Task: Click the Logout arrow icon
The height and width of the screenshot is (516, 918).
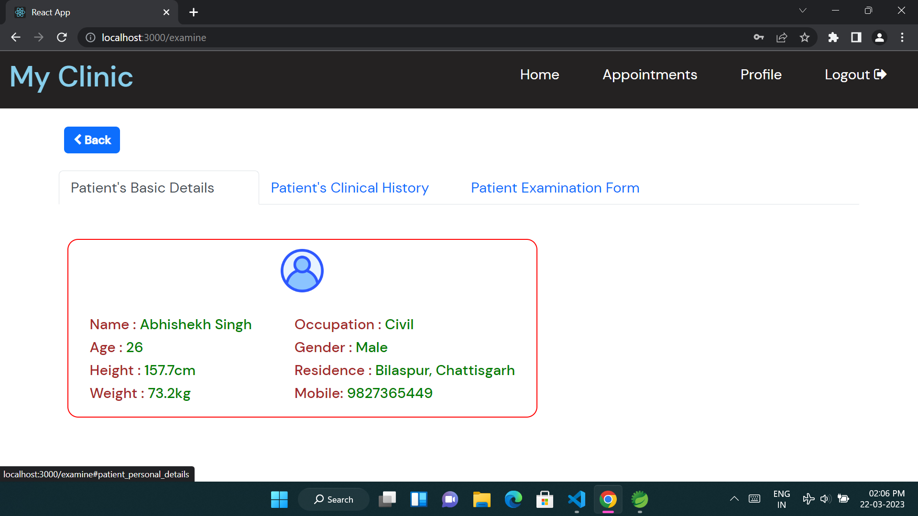Action: tap(880, 74)
